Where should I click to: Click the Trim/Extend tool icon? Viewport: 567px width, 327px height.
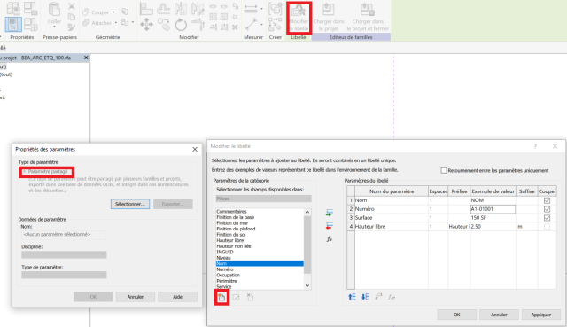(x=198, y=24)
